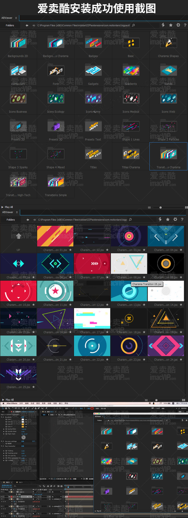Open the Transitions Simple folder
This screenshot has height=518, width=188.
coord(56,182)
